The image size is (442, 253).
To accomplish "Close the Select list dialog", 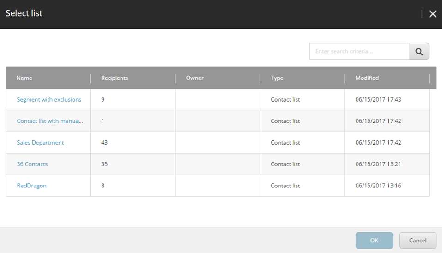I will click(433, 14).
